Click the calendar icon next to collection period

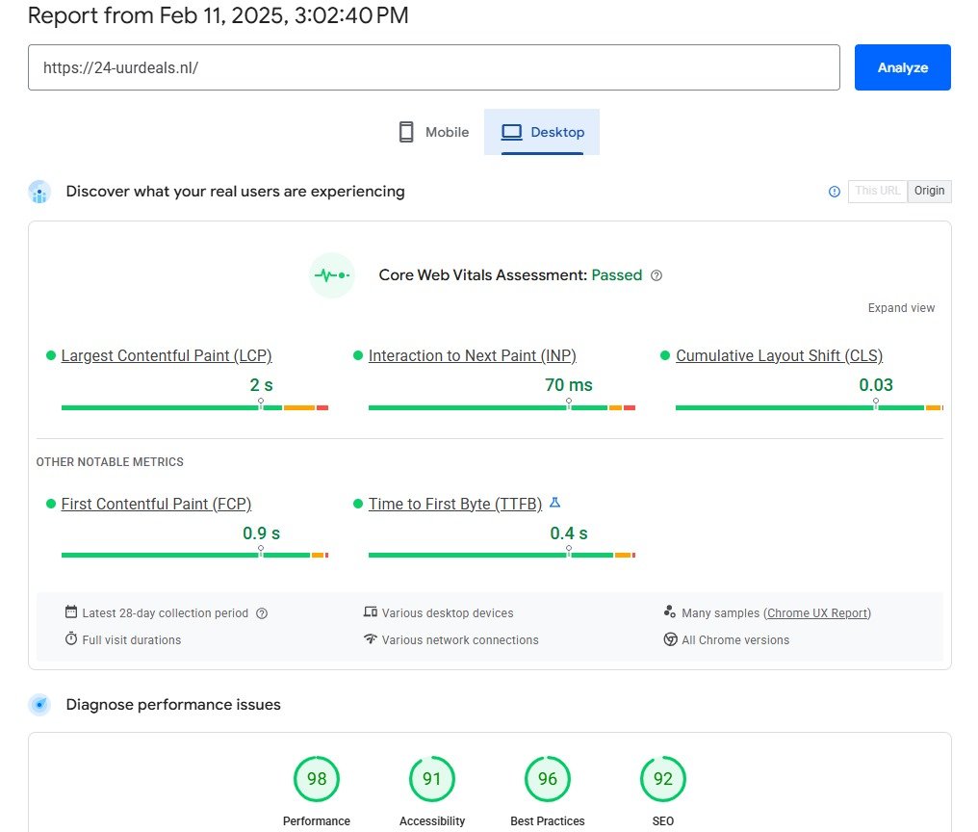(72, 612)
